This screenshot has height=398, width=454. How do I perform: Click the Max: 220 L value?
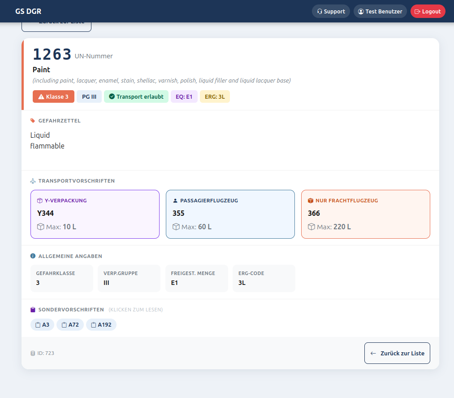334,227
